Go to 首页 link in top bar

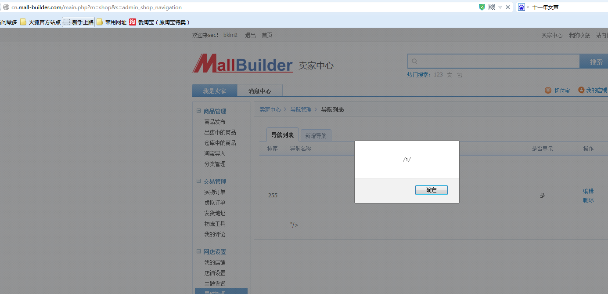[x=267, y=35]
